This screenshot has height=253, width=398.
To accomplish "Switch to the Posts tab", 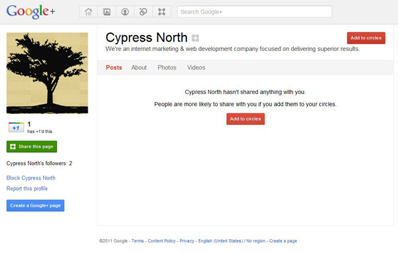I will 114,68.
